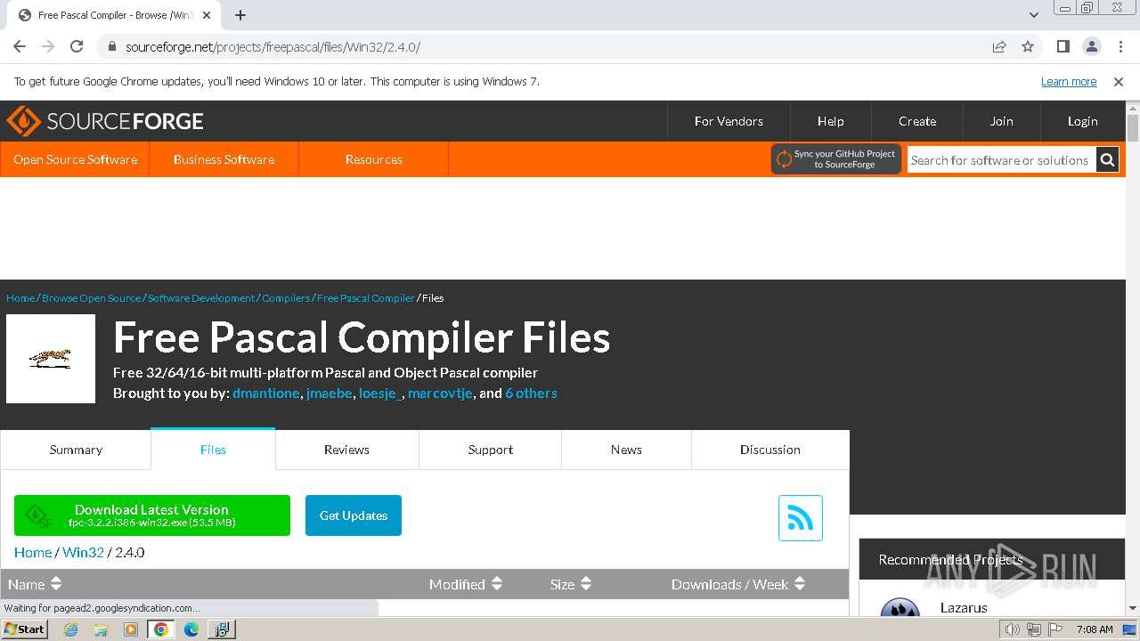Image resolution: width=1140 pixels, height=641 pixels.
Task: Go to Win32 folder in path
Action: [x=83, y=553]
